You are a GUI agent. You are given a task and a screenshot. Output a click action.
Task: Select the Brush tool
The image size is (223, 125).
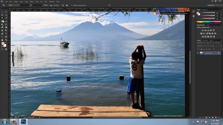coord(6,21)
